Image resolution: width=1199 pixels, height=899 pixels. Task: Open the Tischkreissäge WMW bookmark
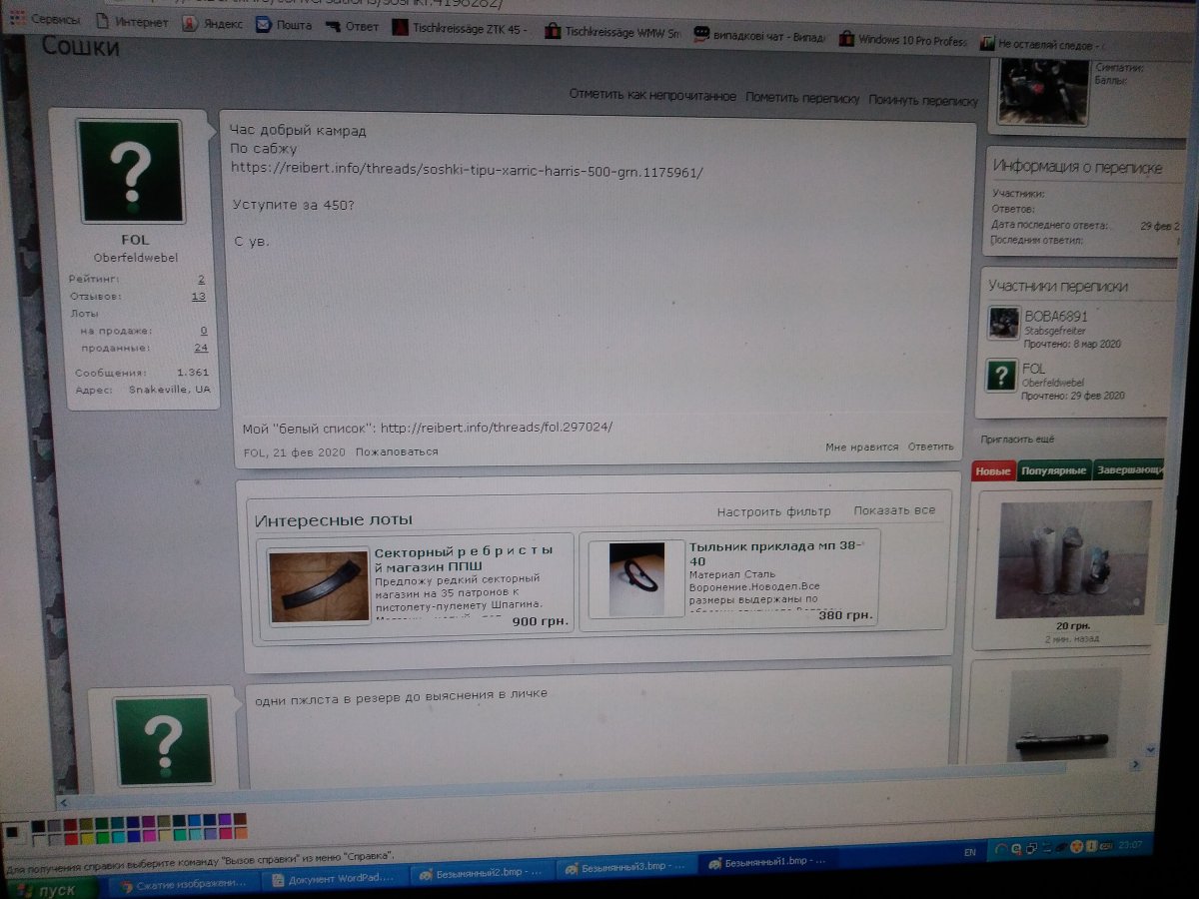pyautogui.click(x=612, y=31)
